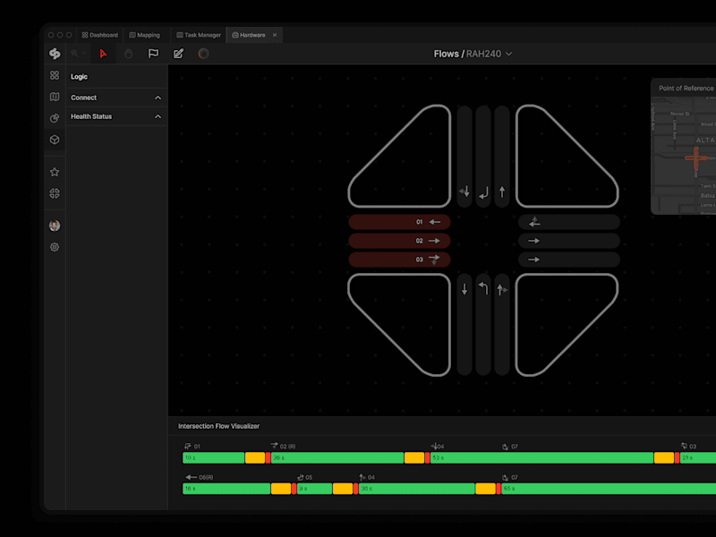
Task: Click the circular loading indicator in toolbar
Action: pyautogui.click(x=204, y=54)
